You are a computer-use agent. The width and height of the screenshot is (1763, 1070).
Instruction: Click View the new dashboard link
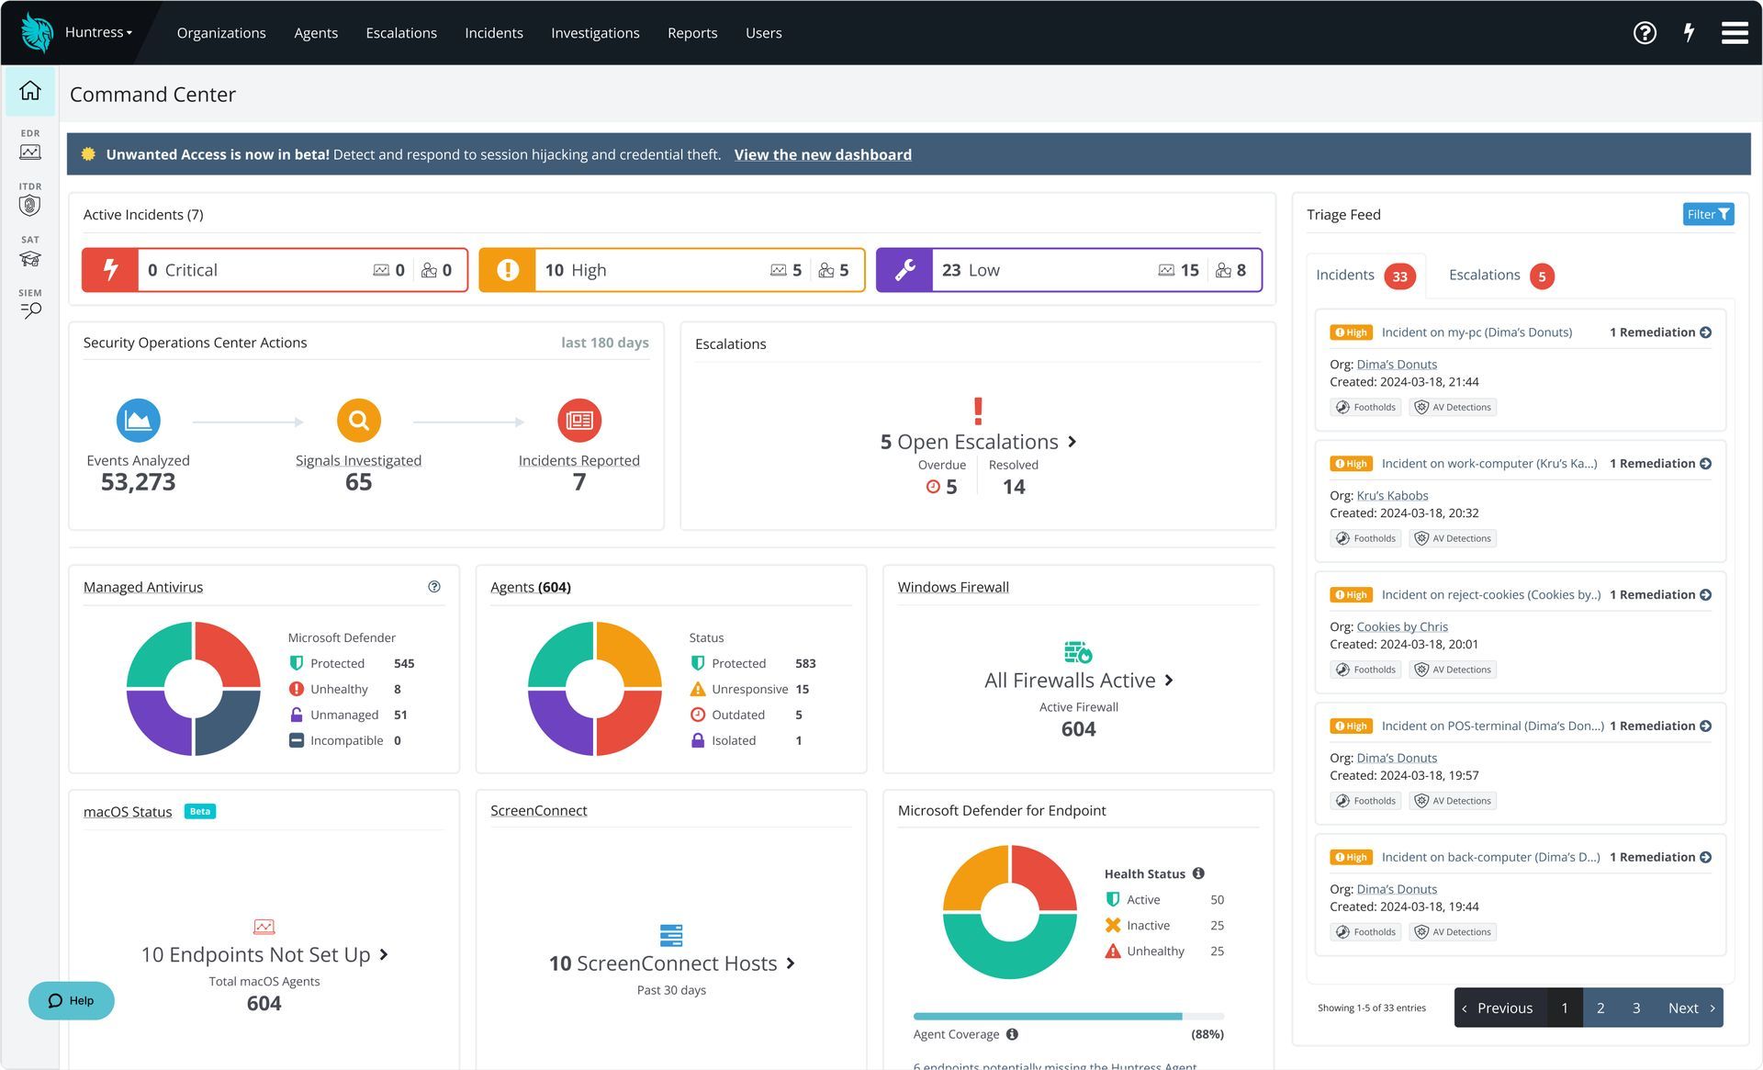point(823,154)
